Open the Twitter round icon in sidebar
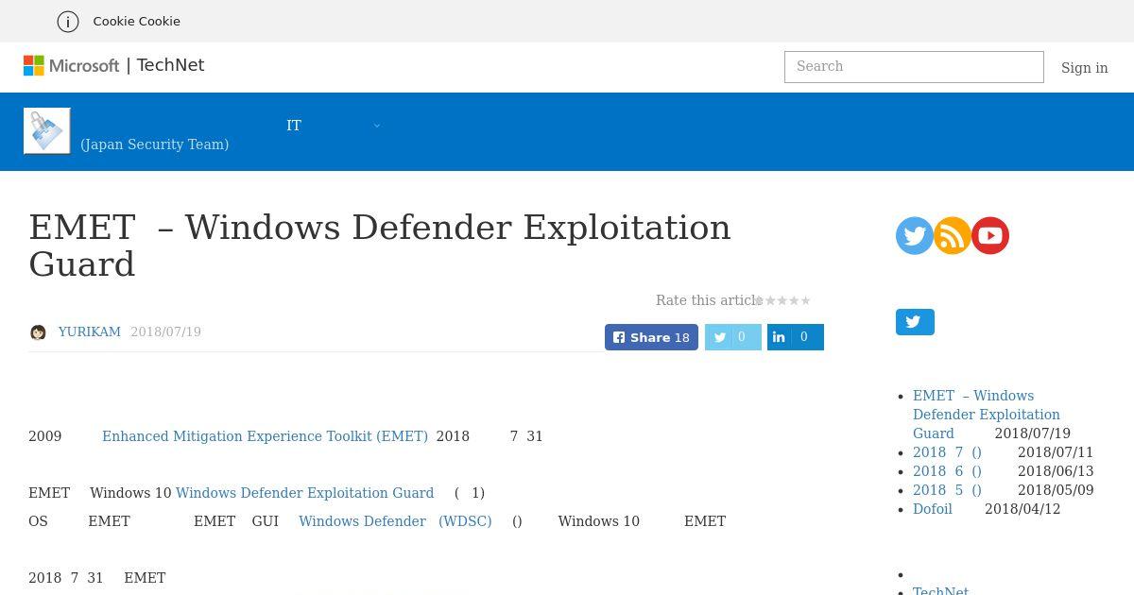 (x=915, y=235)
